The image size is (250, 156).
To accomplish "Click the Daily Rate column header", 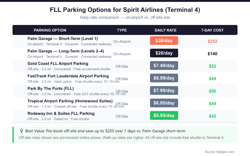I will [166, 30].
